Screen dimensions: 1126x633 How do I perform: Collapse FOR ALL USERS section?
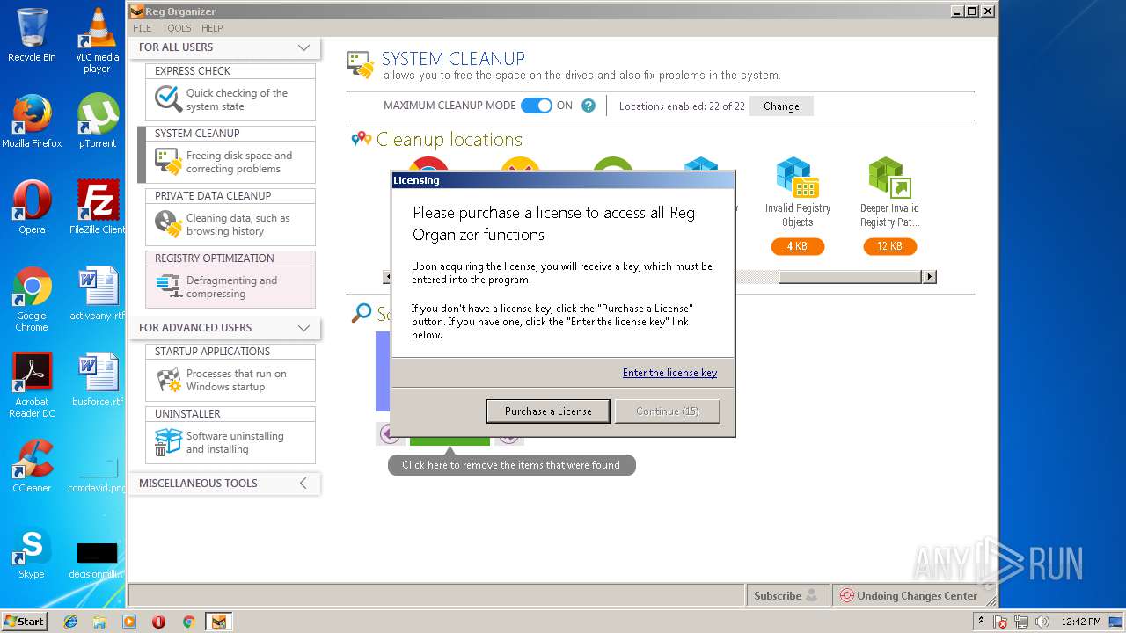pos(303,47)
